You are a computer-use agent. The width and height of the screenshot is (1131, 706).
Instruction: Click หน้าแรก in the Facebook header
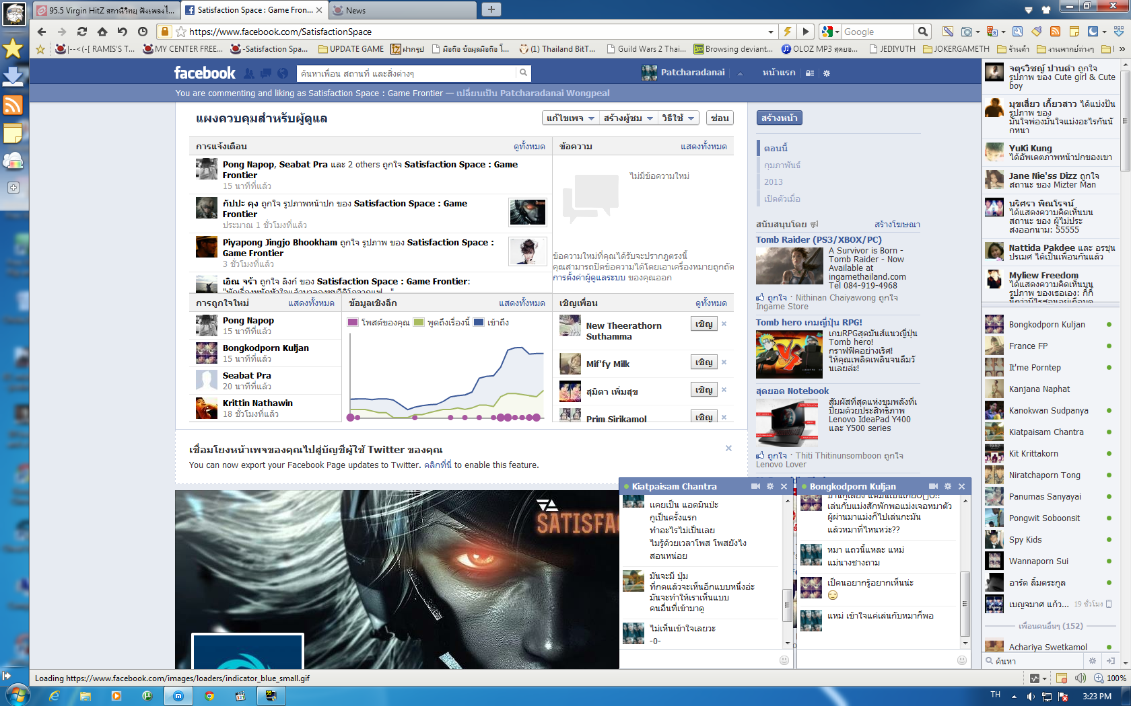coord(779,73)
